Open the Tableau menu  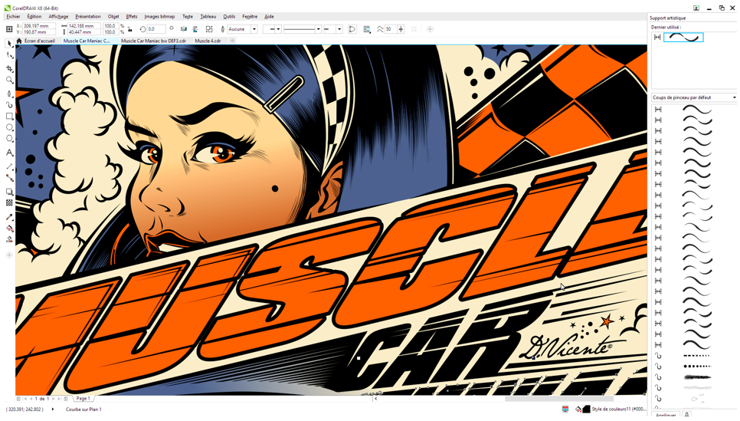pos(208,16)
